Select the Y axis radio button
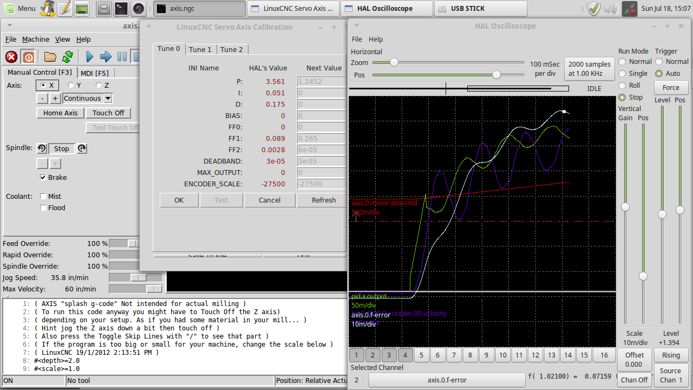 pos(71,85)
